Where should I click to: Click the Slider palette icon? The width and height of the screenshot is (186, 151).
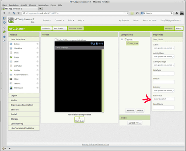click(11, 79)
